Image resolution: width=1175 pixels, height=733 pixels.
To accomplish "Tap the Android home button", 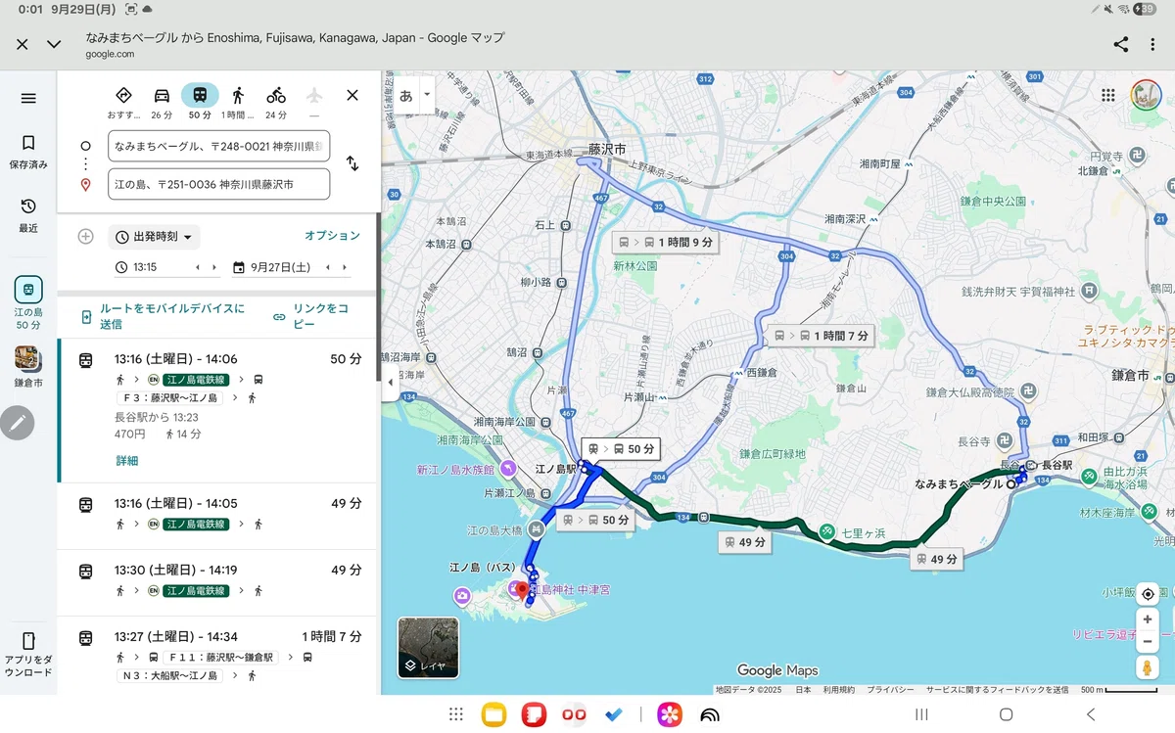I will (x=1006, y=714).
